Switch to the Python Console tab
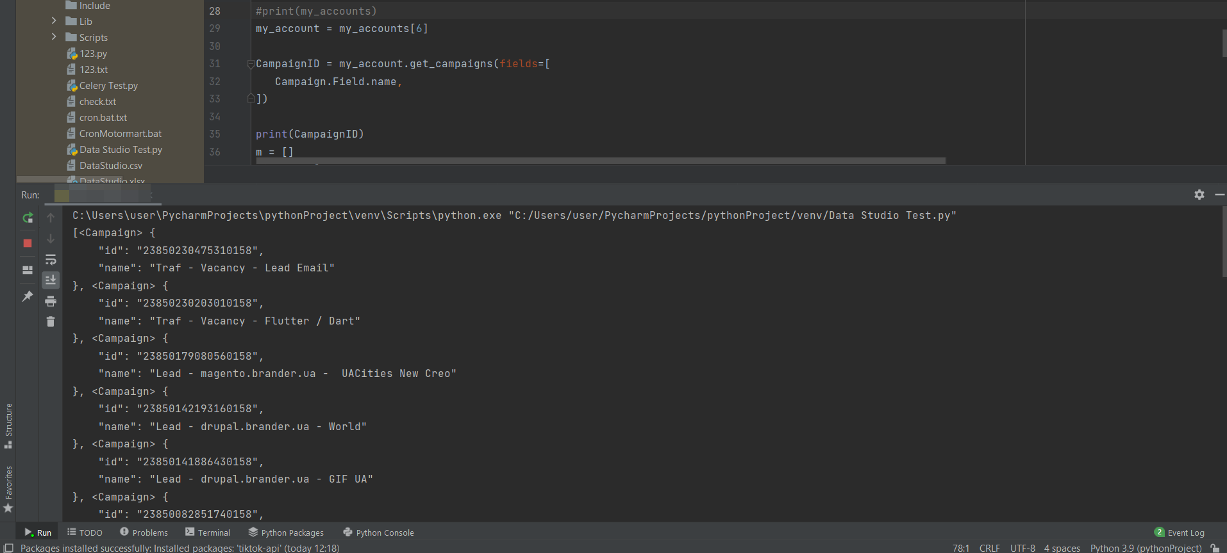 point(378,533)
